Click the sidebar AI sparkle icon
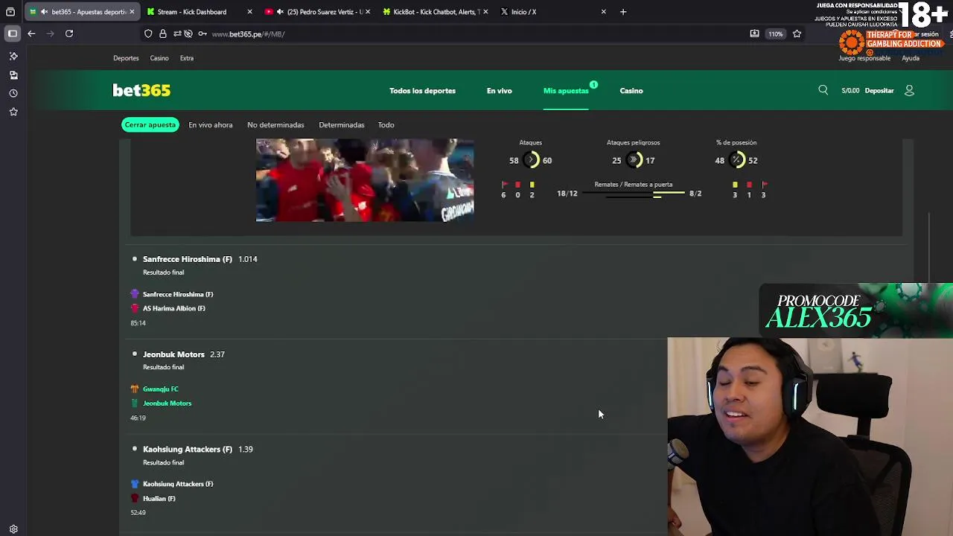The image size is (953, 536). [x=13, y=57]
